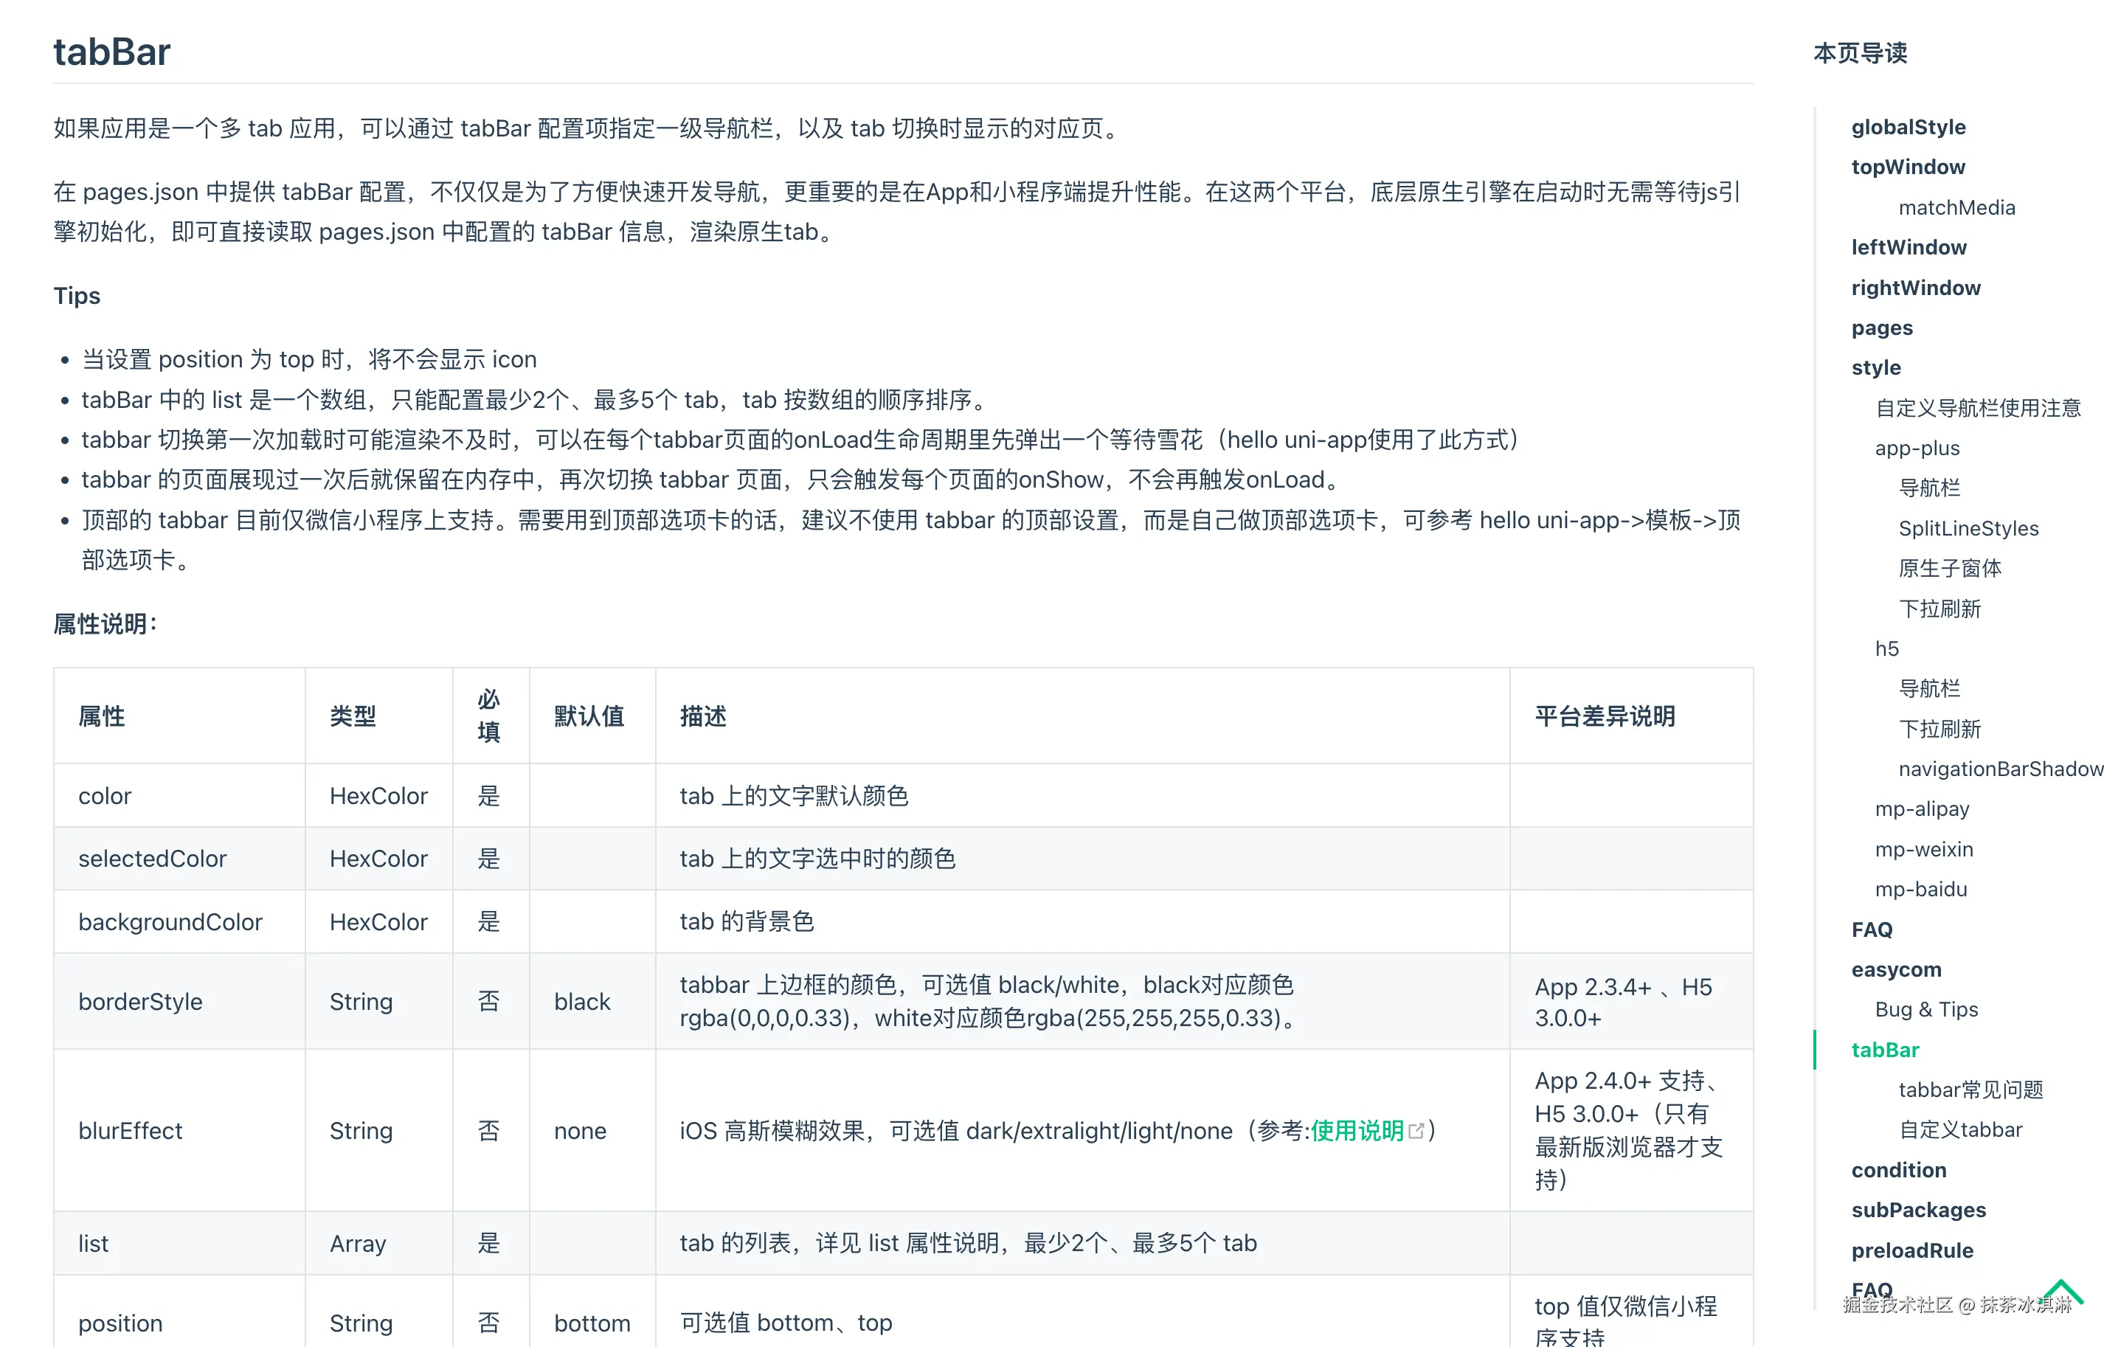2104x1347 pixels.
Task: Click the pages sidebar heading
Action: 1881,328
